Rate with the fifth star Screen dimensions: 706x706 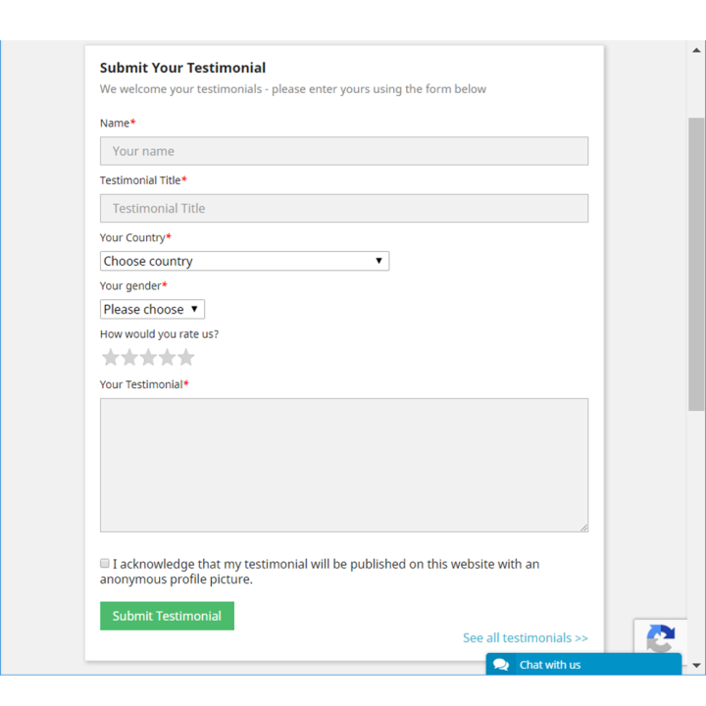(186, 358)
